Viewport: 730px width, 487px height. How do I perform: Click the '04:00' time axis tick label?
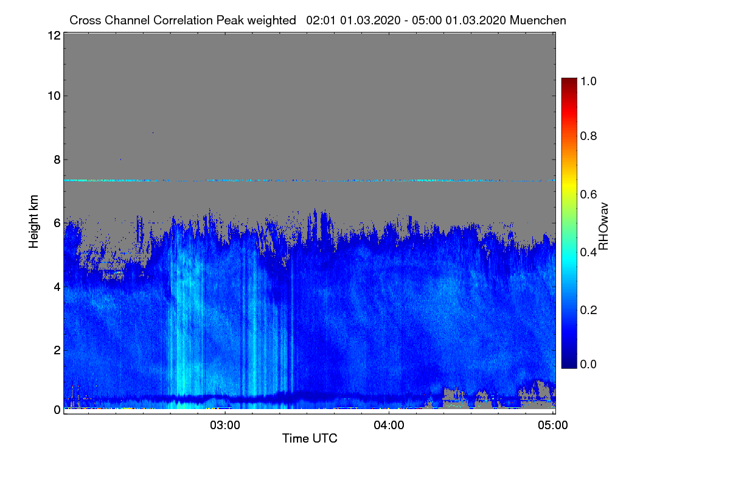pos(389,425)
